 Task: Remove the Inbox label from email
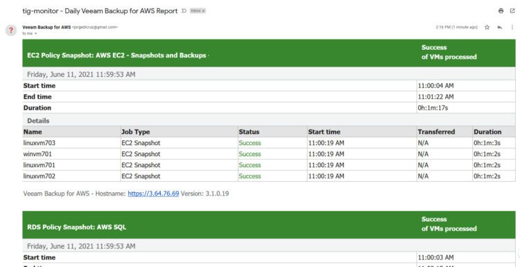click(203, 11)
